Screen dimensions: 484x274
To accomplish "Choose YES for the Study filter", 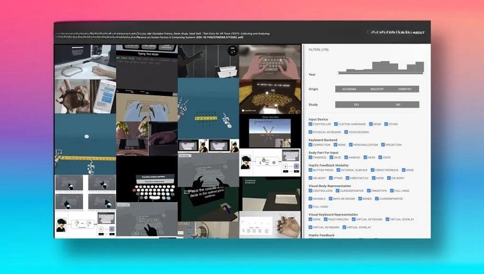I will 356,104.
